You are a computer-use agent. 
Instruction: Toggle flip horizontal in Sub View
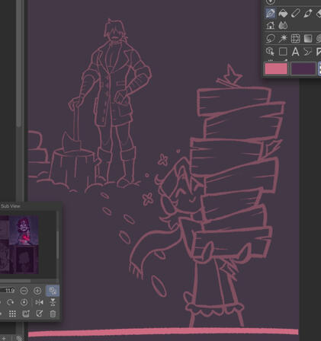pyautogui.click(x=39, y=302)
